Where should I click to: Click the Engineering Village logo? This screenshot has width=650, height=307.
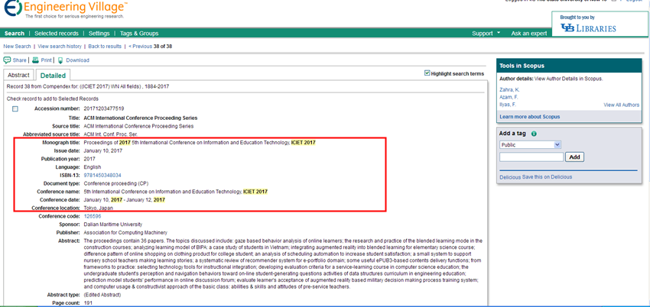(64, 9)
